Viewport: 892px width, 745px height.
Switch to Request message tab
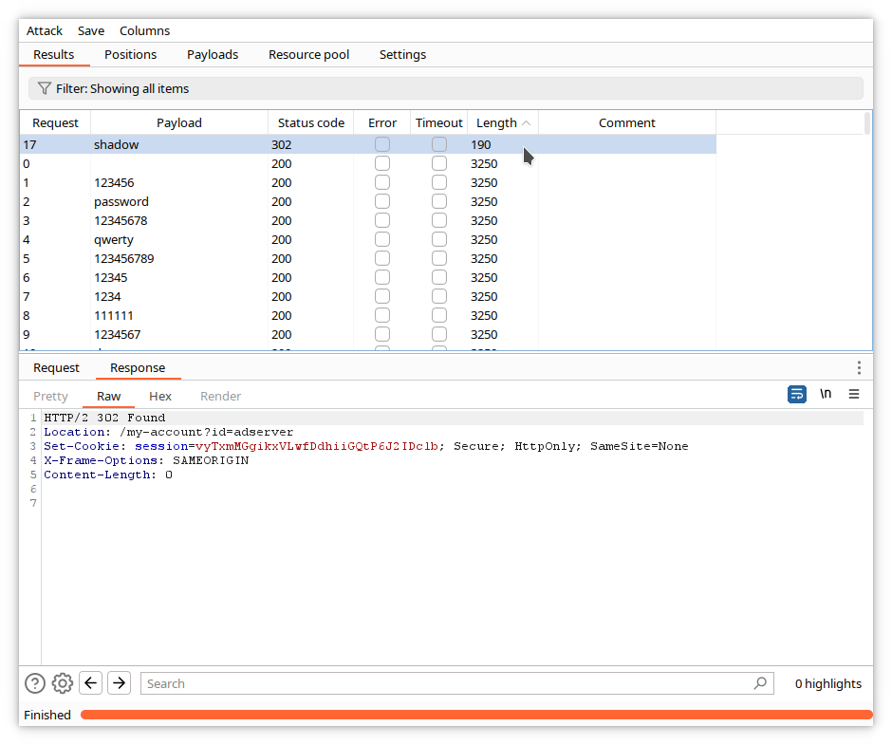coord(57,368)
